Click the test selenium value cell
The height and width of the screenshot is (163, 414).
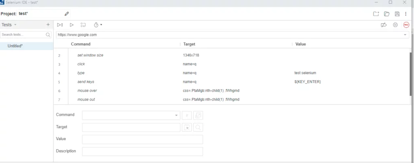click(305, 73)
